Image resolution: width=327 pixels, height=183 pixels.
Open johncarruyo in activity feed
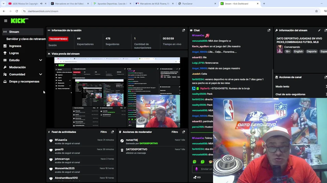62,159
